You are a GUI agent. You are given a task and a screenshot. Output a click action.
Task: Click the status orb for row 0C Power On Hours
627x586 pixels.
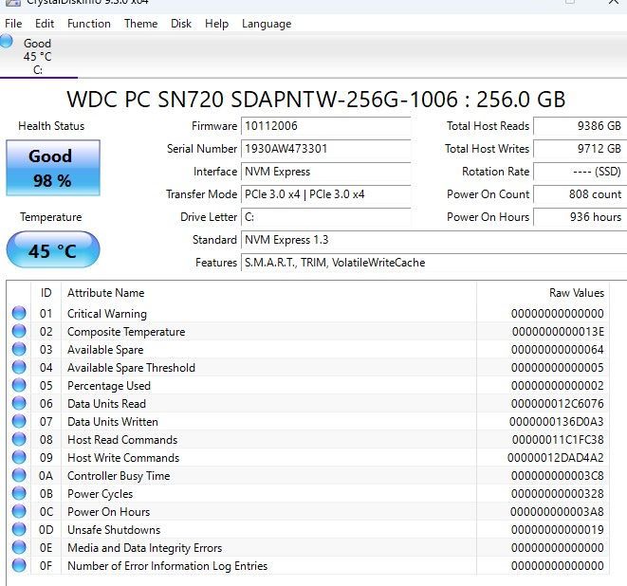click(19, 511)
